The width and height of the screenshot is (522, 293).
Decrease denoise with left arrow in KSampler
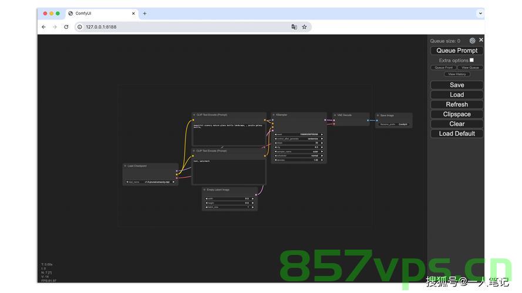(275, 160)
